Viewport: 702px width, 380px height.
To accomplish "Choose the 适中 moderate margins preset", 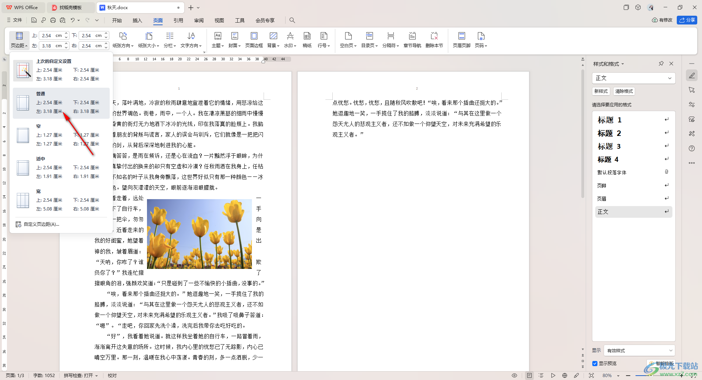I will (x=61, y=168).
